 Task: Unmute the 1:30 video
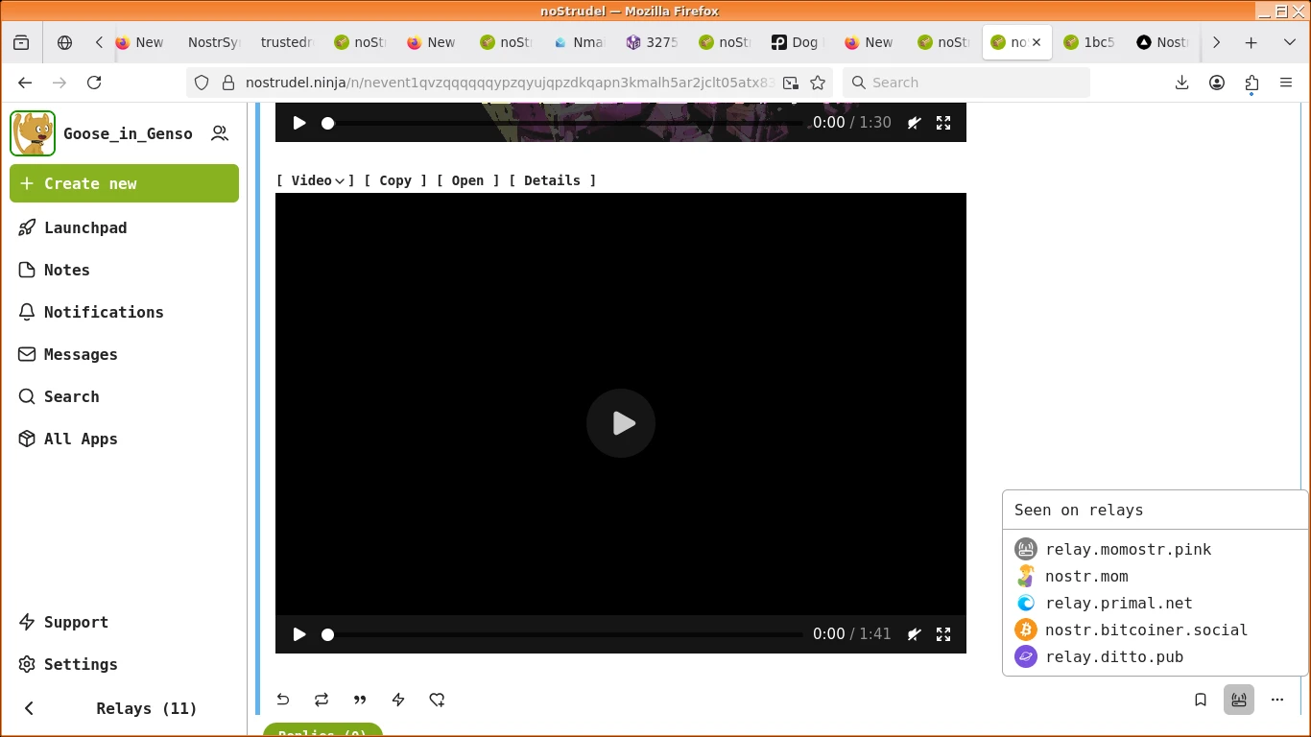coord(915,123)
